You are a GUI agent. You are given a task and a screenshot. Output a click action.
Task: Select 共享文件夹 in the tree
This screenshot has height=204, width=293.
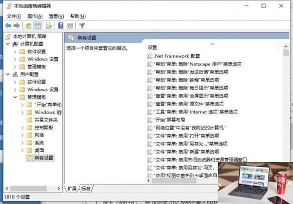[46, 120]
